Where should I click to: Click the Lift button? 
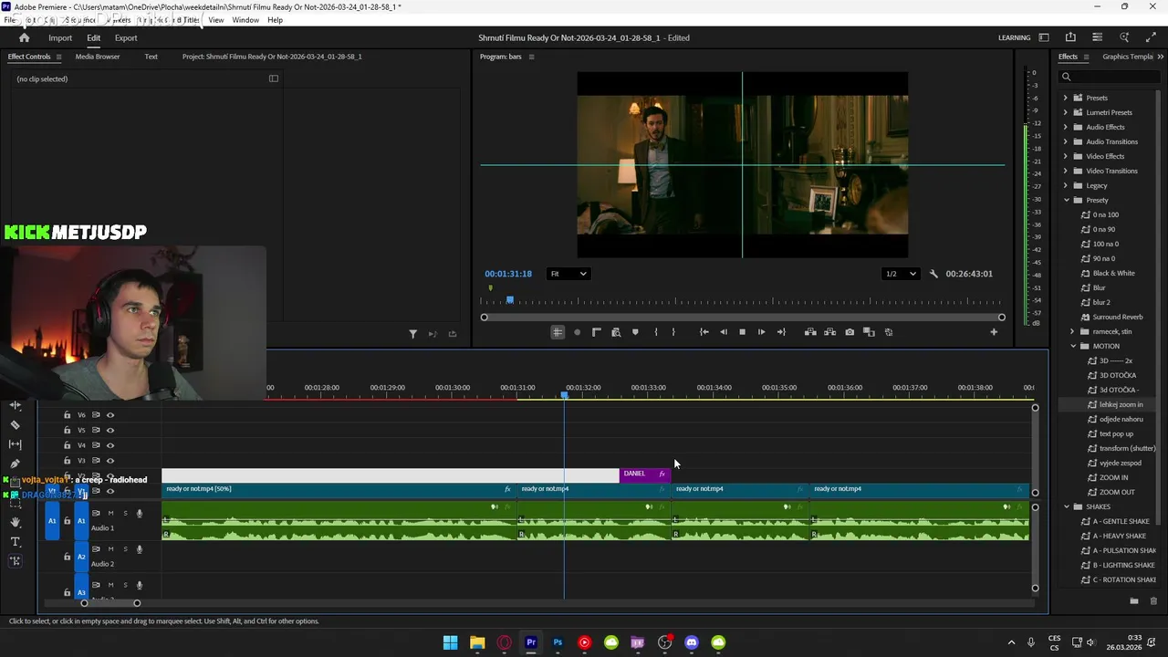810,332
